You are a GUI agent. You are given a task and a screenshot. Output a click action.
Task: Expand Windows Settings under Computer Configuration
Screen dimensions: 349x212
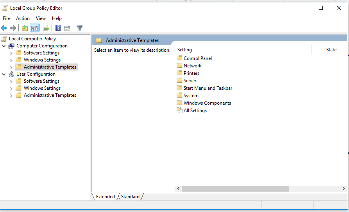tap(11, 60)
